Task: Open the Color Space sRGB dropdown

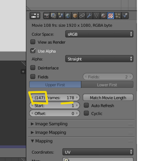Action: tap(99, 34)
